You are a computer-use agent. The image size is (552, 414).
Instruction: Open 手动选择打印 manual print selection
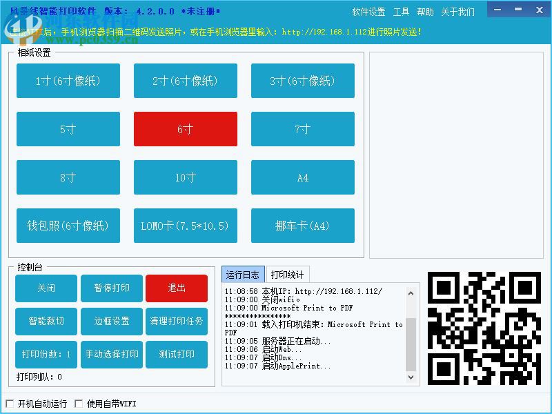point(111,355)
